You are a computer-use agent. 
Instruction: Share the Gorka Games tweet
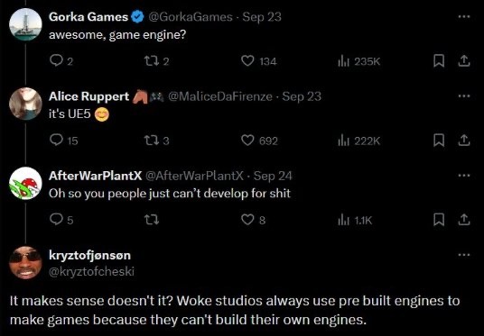[463, 61]
